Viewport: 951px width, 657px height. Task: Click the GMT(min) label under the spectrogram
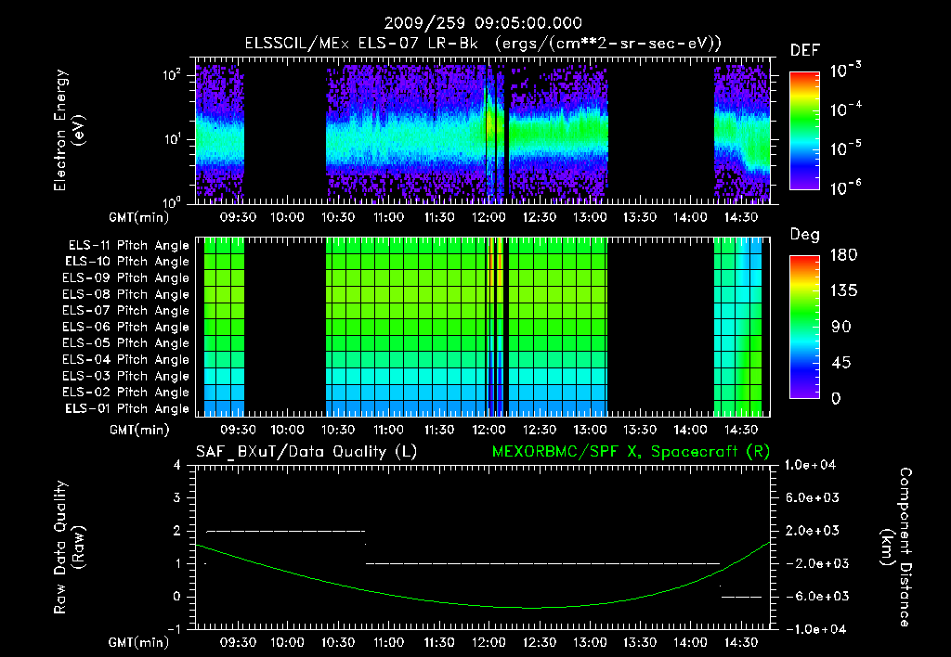click(x=139, y=217)
